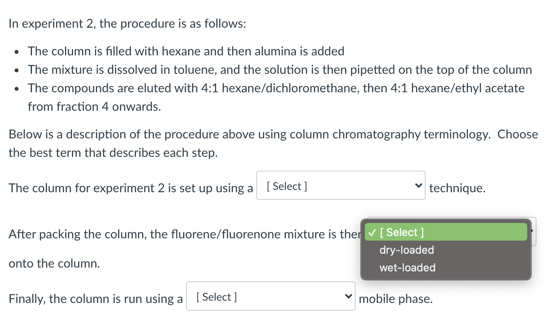Click the heading about experiment 2 procedure
Viewport: 558px width, 326px height.
127,23
